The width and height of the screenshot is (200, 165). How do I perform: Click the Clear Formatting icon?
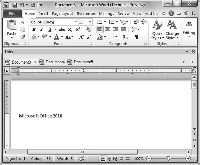tap(88, 29)
